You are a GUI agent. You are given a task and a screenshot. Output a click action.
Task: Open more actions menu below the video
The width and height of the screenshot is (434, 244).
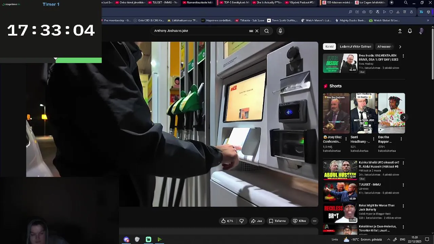click(314, 221)
